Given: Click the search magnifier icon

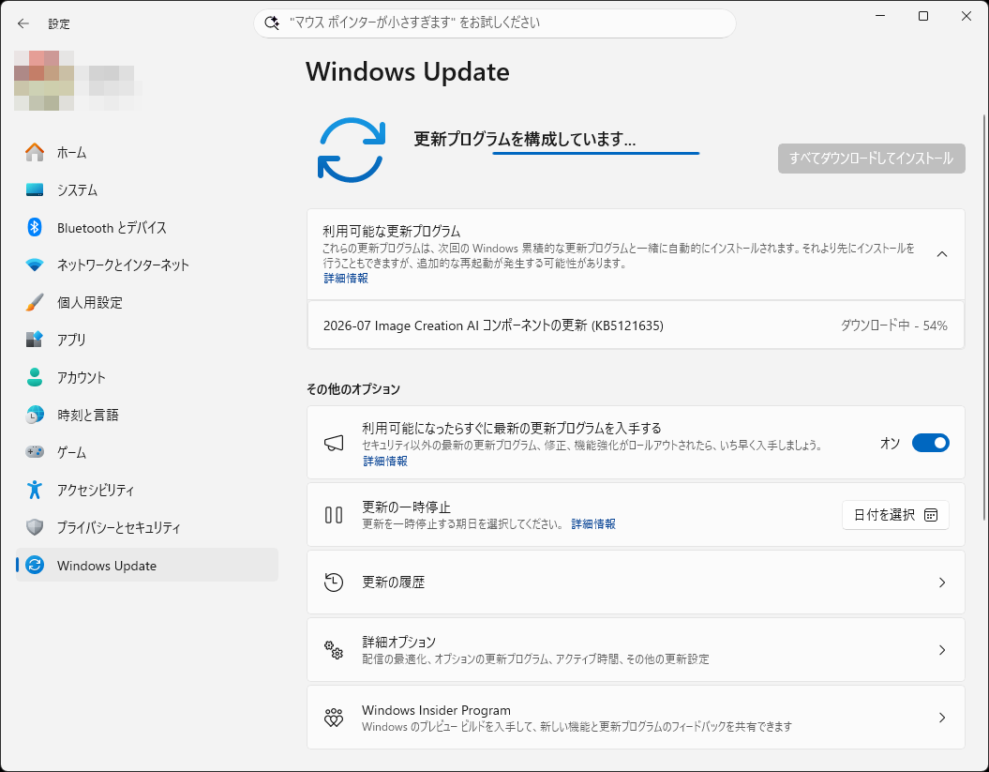Looking at the screenshot, I should click(272, 23).
